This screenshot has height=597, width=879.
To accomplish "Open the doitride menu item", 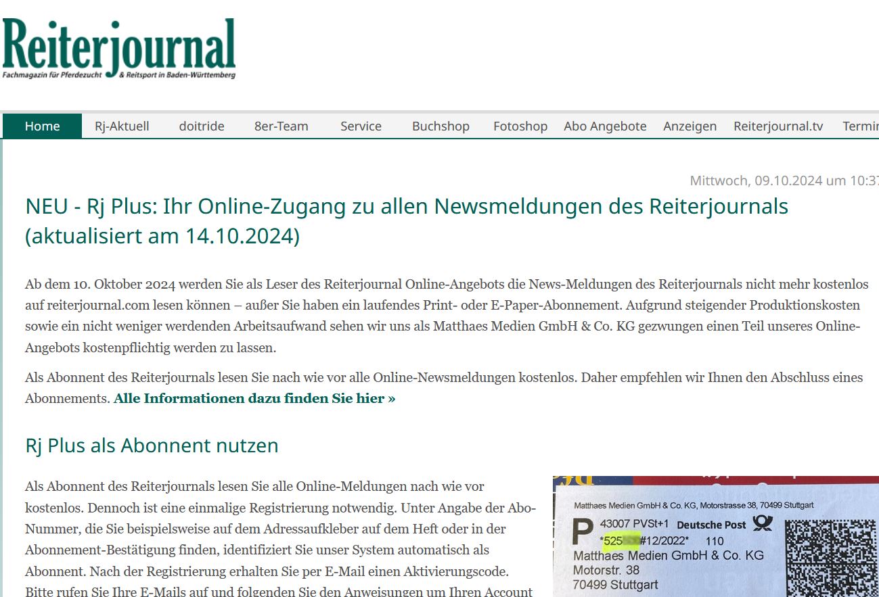I will (x=202, y=126).
